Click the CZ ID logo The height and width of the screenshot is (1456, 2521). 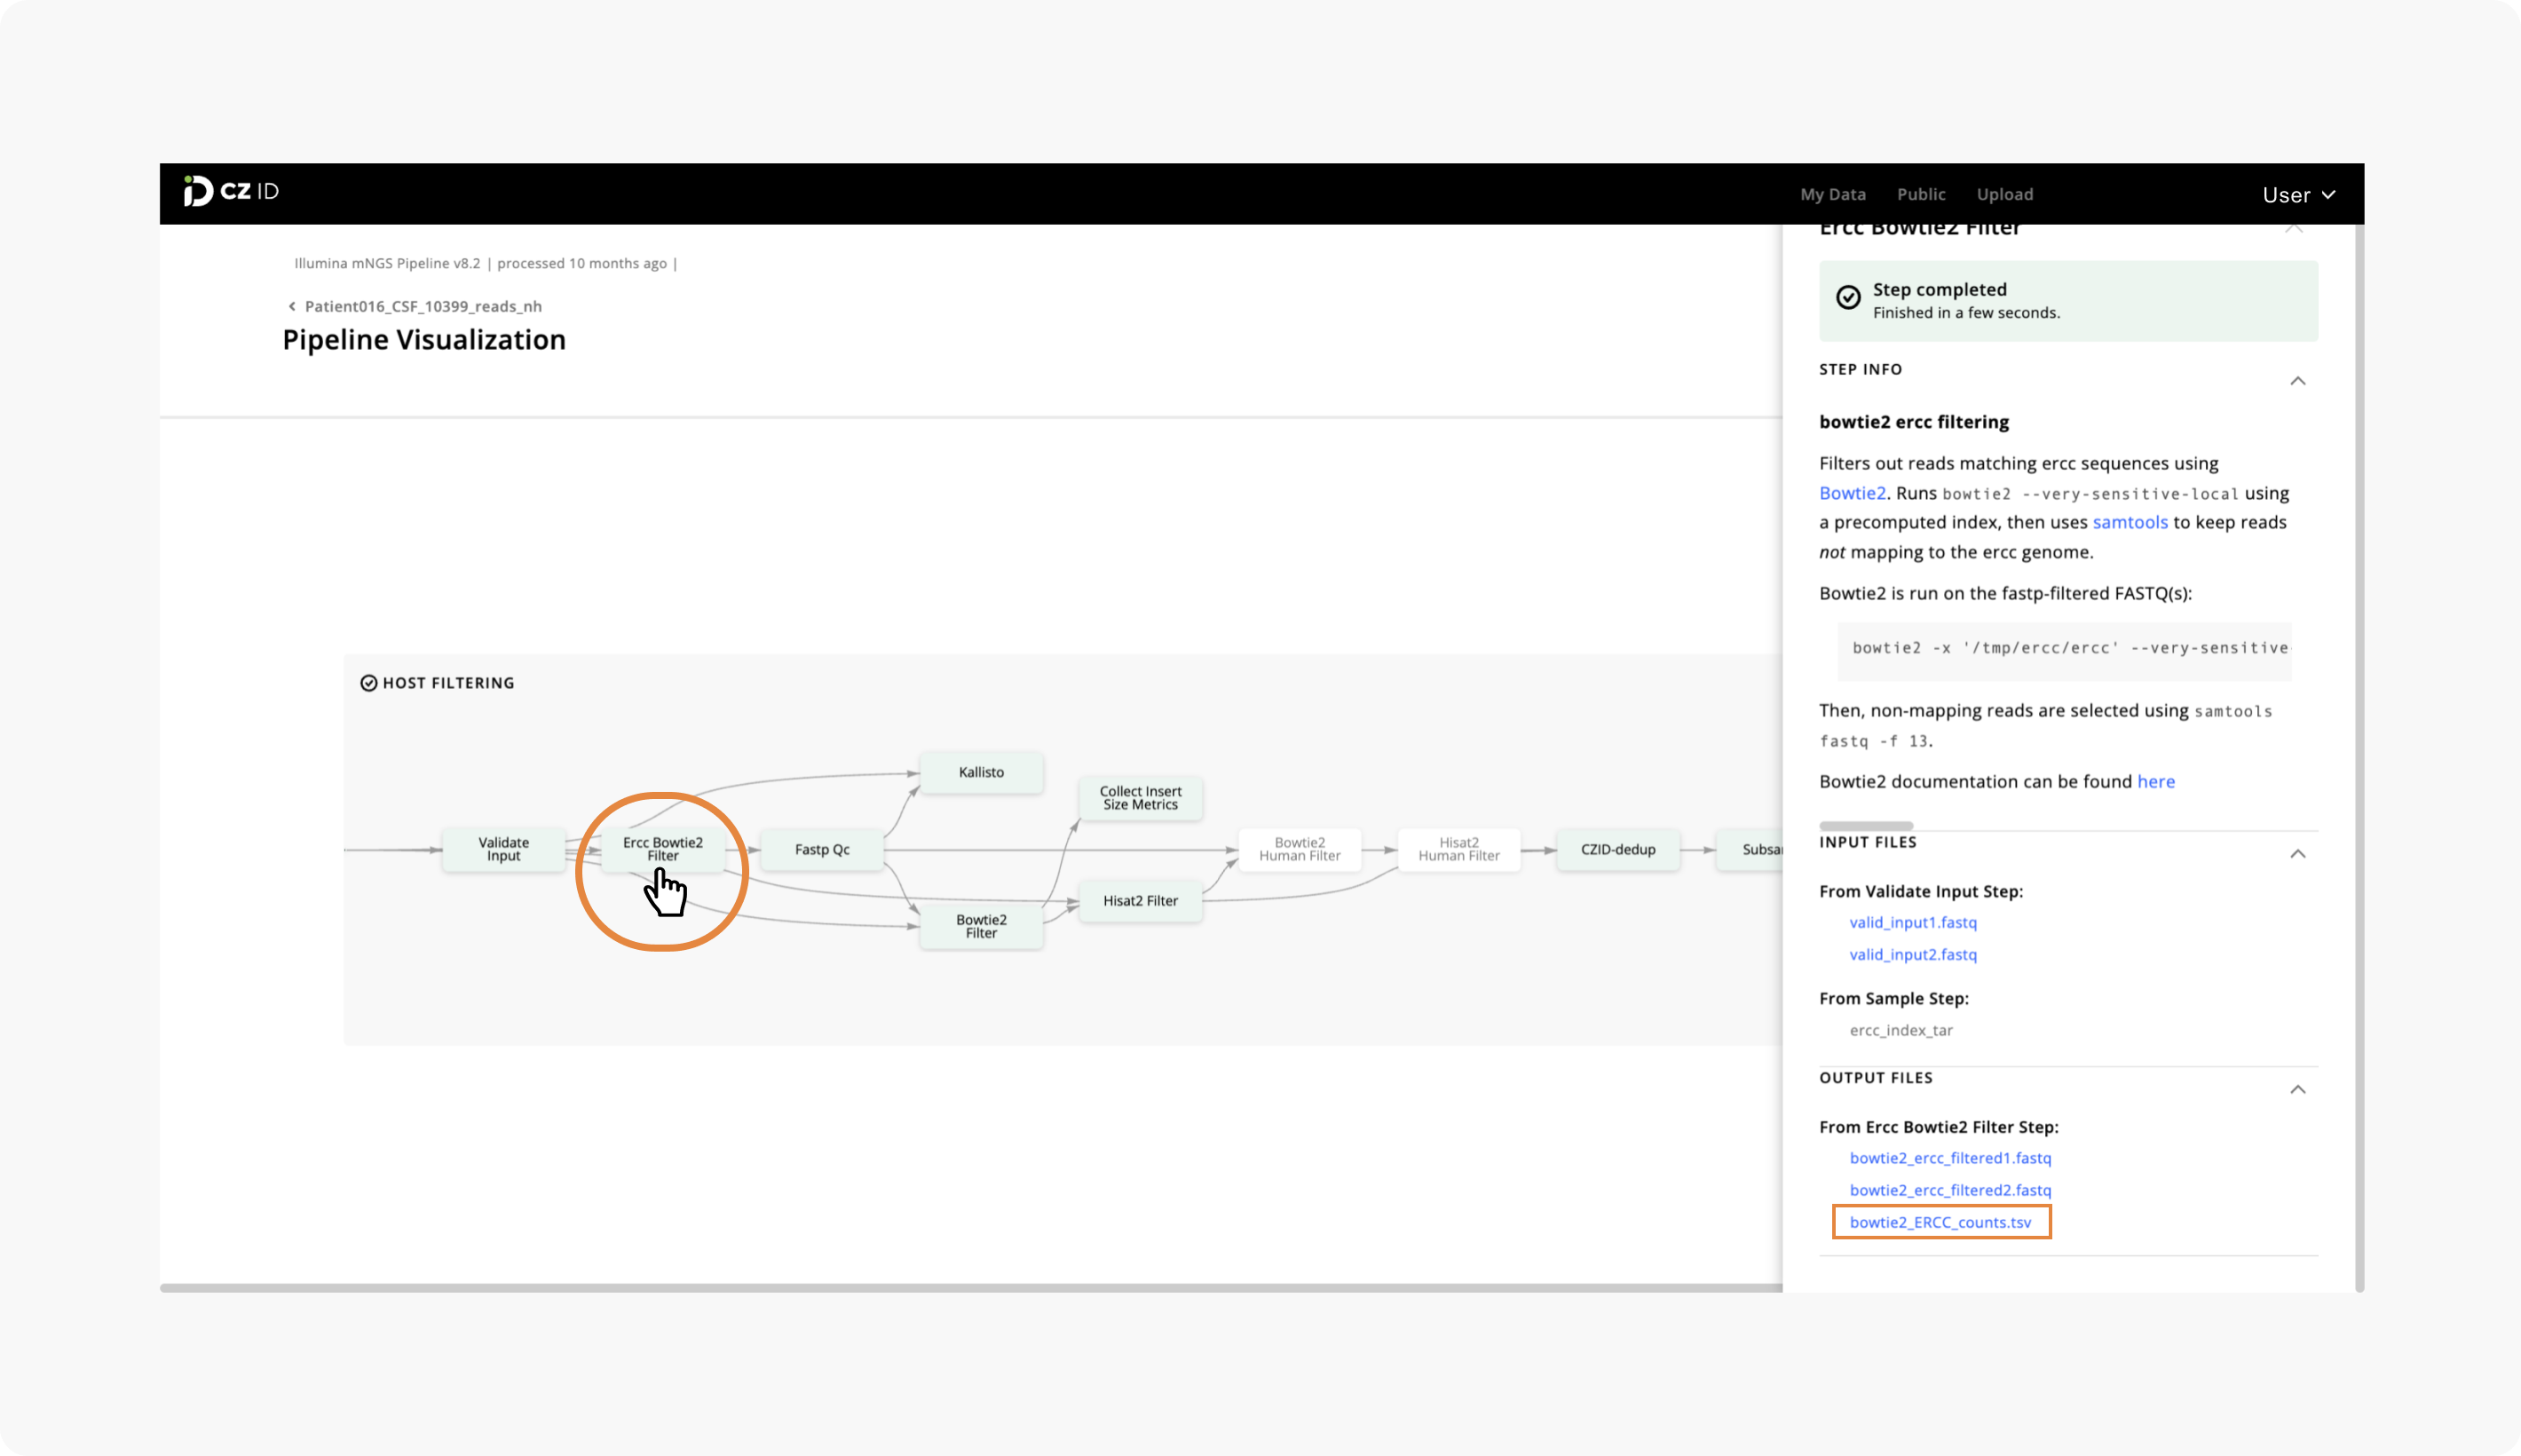[x=231, y=191]
